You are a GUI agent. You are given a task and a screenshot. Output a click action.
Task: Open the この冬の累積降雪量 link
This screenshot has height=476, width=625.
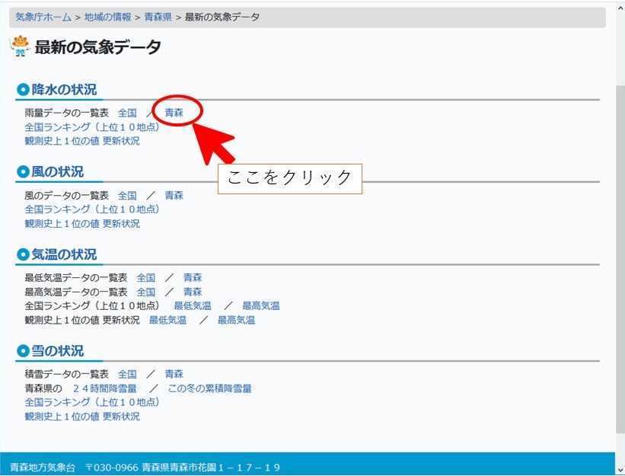[x=210, y=388]
